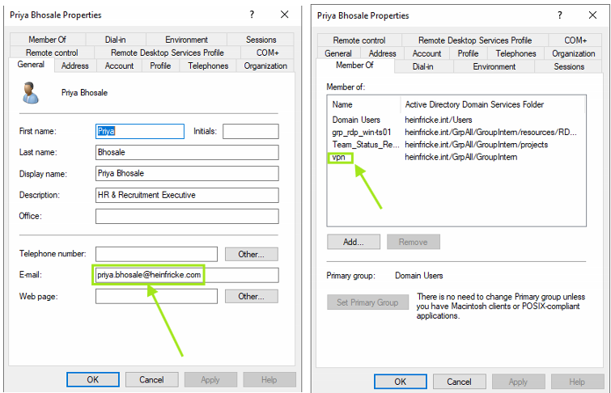This screenshot has height=393, width=611.
Task: Click OK in the left properties dialog
Action: point(92,380)
